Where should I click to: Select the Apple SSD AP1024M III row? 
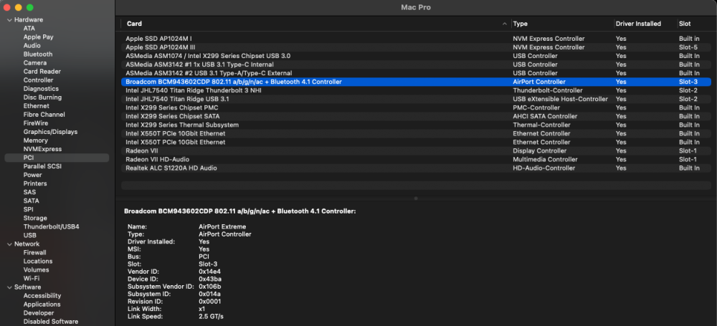[416, 47]
